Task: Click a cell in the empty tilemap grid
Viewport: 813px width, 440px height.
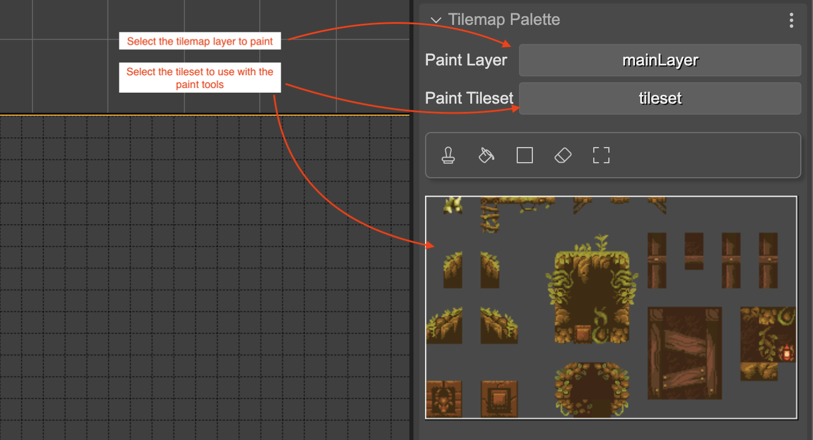Action: click(174, 261)
